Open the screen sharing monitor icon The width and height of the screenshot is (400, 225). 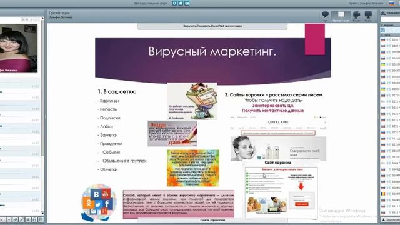tap(368, 16)
